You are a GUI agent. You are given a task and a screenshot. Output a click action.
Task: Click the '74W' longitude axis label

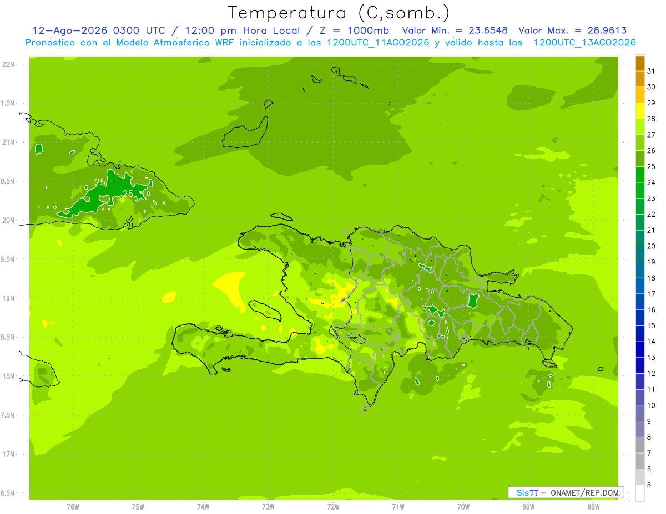[x=203, y=507]
